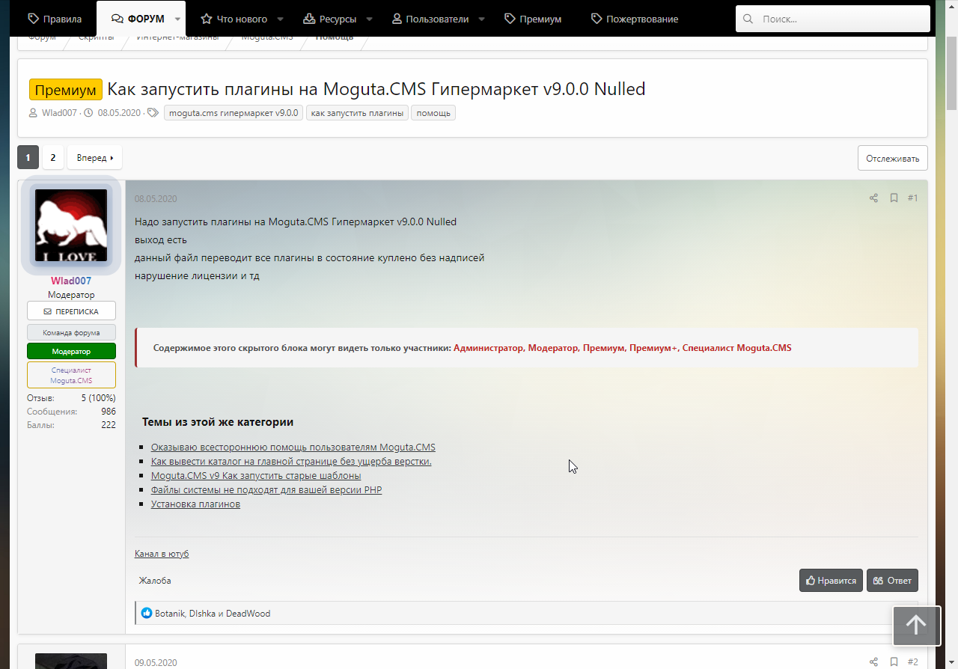The height and width of the screenshot is (669, 958).
Task: Toggle Отслеживать to watch thread
Action: tap(892, 159)
